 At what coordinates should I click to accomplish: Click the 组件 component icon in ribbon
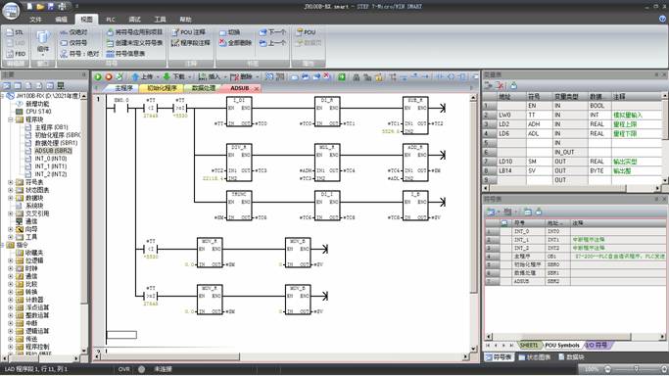coord(43,42)
